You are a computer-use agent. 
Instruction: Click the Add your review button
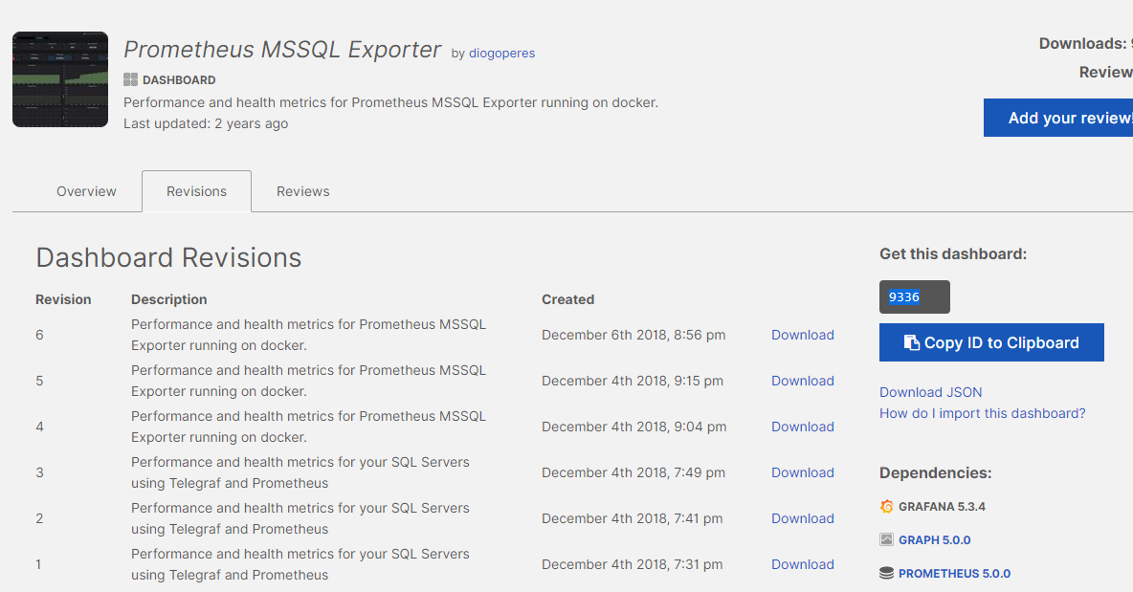click(1057, 118)
